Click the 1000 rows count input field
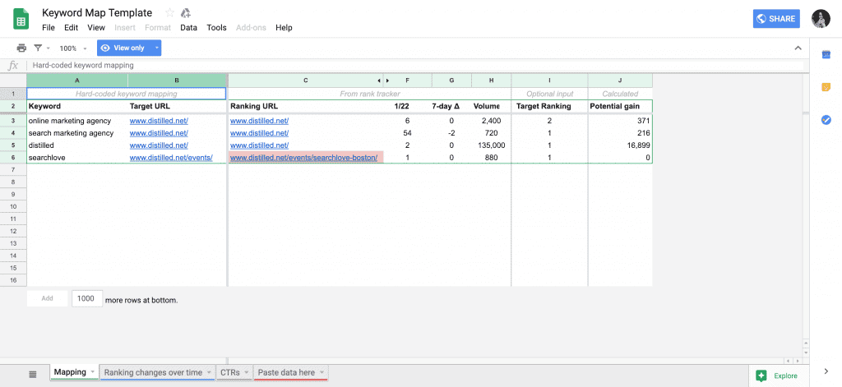This screenshot has width=842, height=387. pos(87,298)
